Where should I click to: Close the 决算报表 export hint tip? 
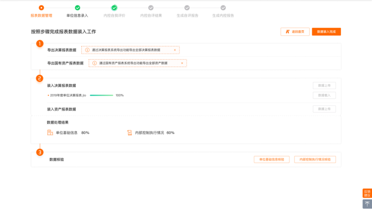click(175, 50)
